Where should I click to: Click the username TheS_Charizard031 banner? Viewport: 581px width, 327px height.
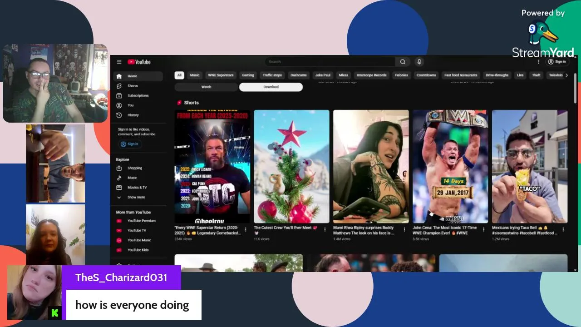click(x=121, y=277)
